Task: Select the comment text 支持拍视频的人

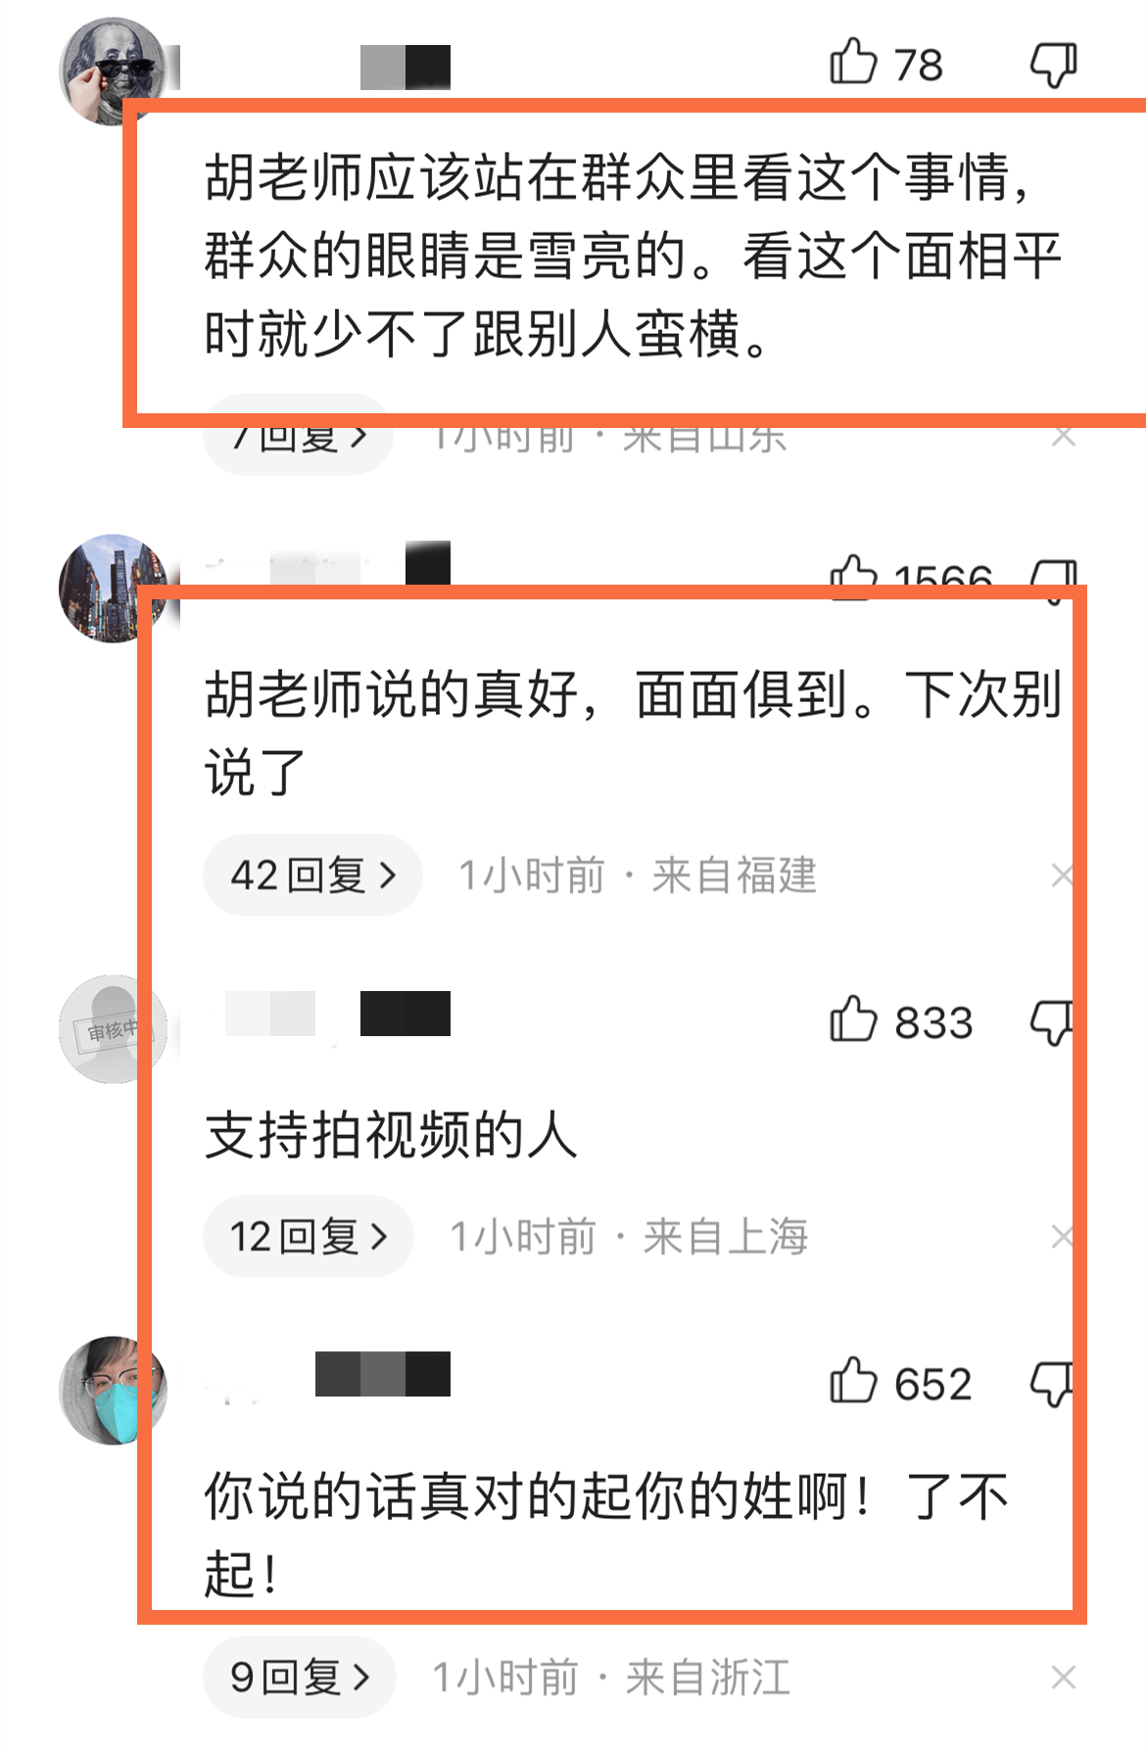Action: point(391,1136)
